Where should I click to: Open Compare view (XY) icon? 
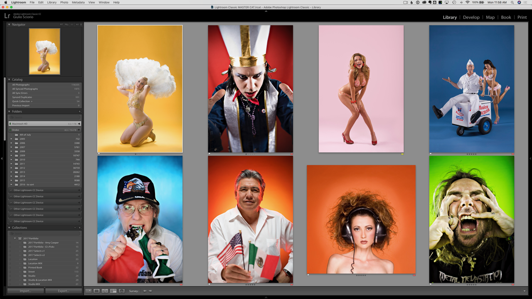coord(105,291)
